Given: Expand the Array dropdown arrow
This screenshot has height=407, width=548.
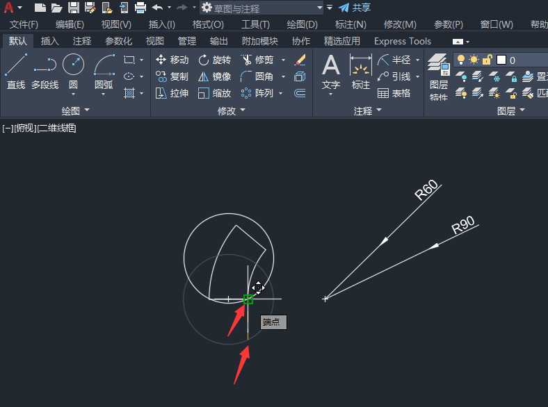Looking at the screenshot, I should tap(281, 94).
